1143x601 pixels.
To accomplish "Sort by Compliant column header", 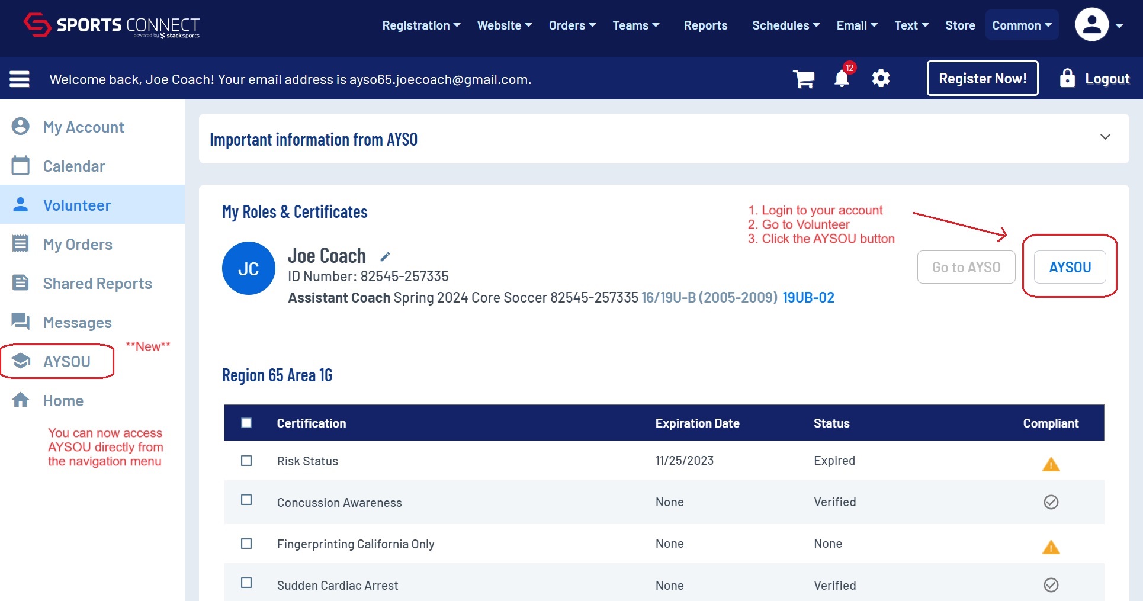I will (1051, 423).
